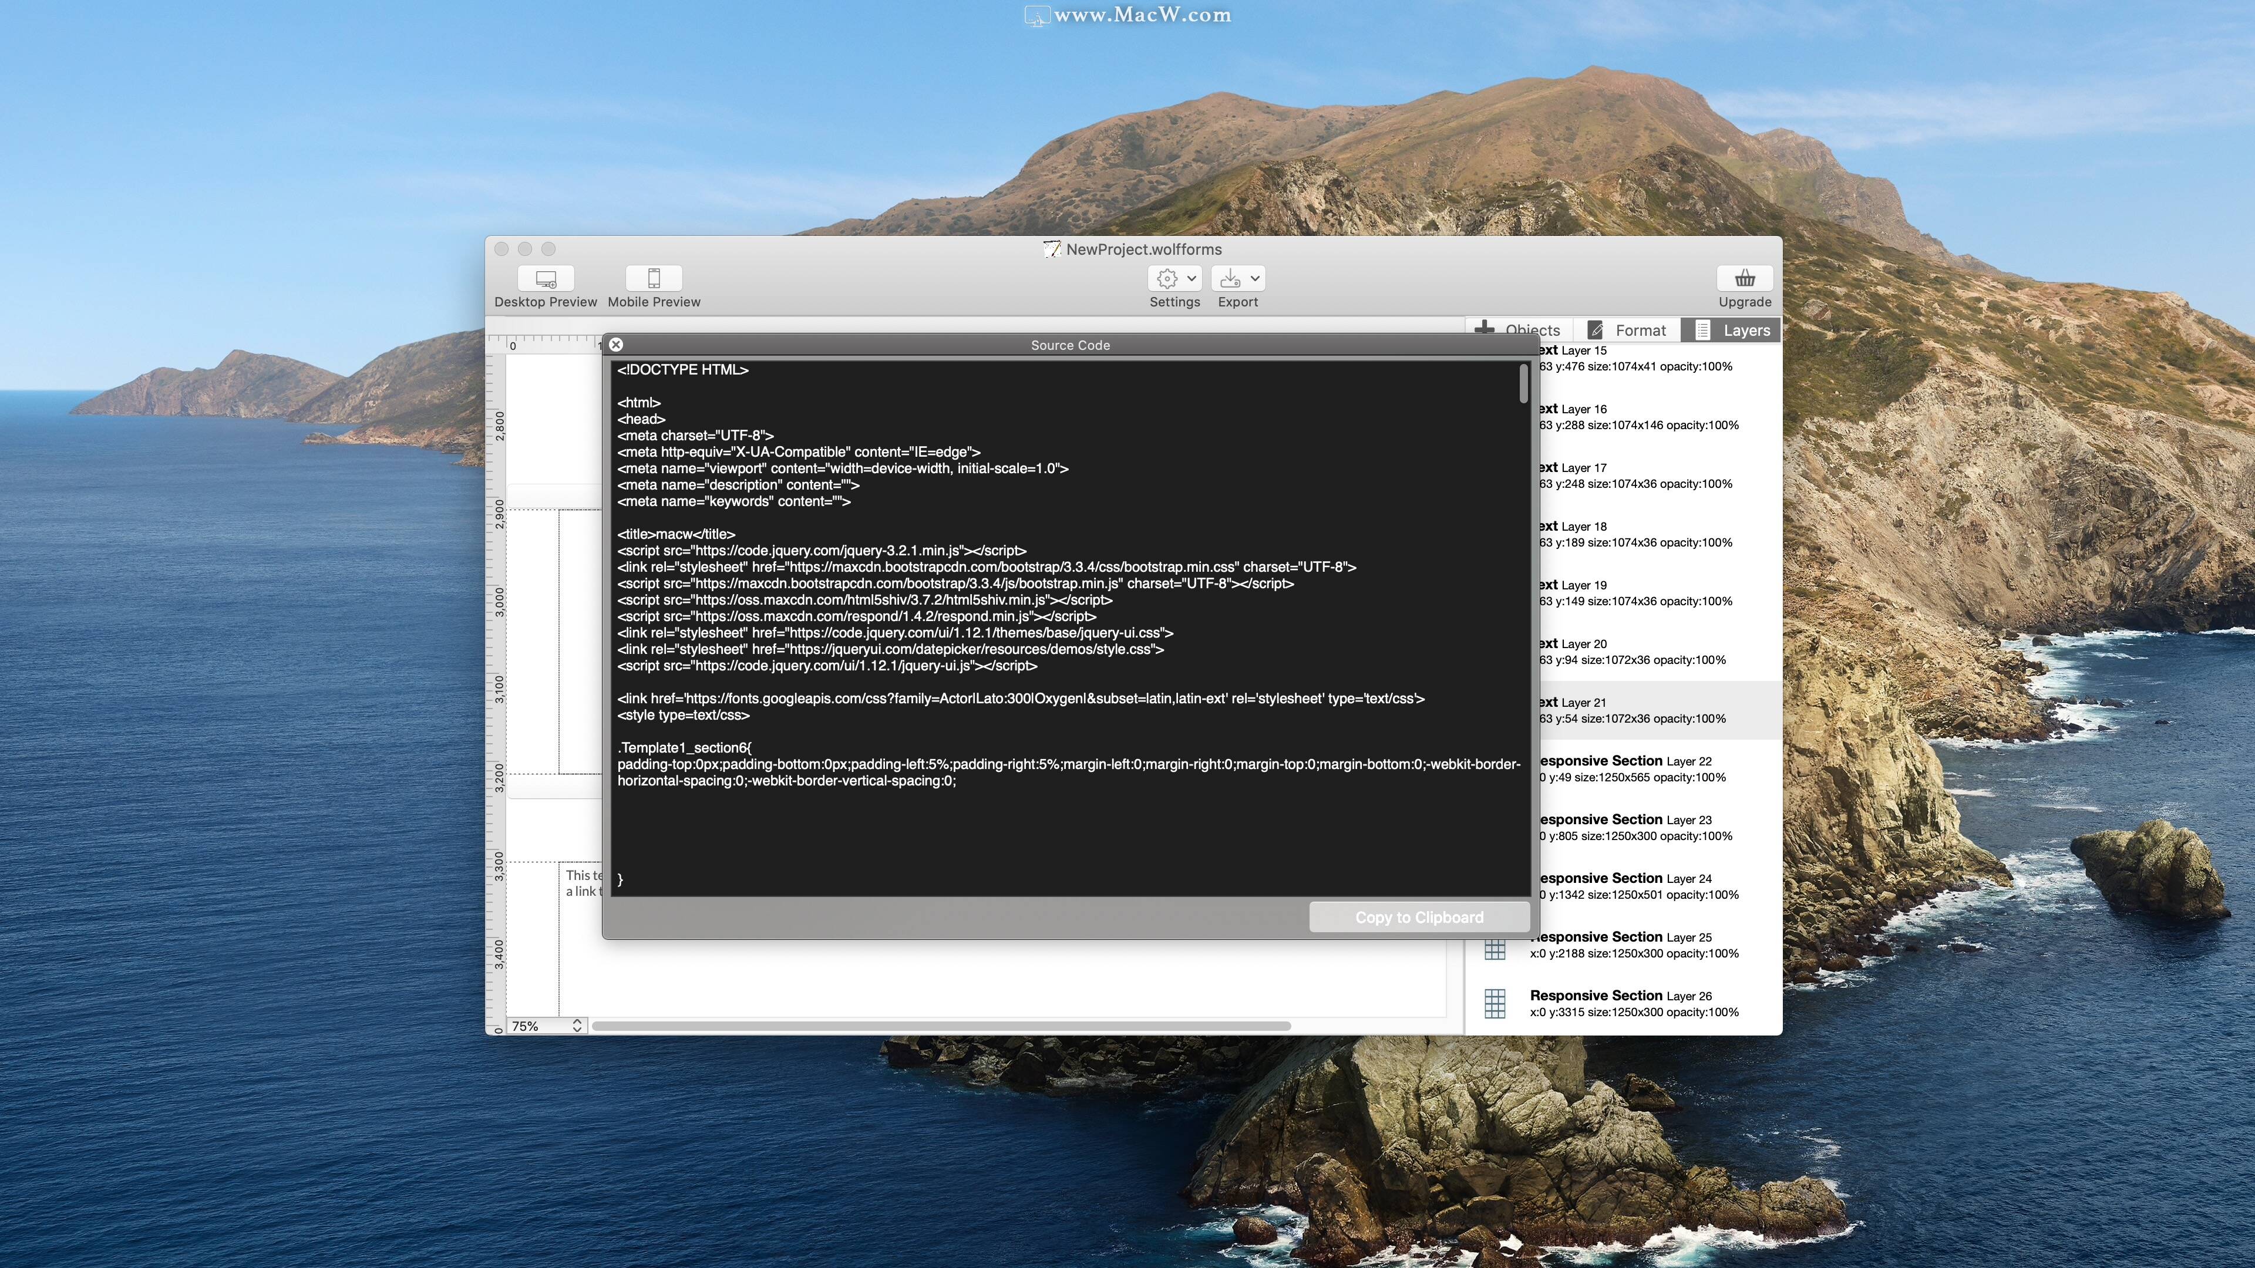
Task: Click the meta charset UTF-8 line
Action: pos(695,435)
